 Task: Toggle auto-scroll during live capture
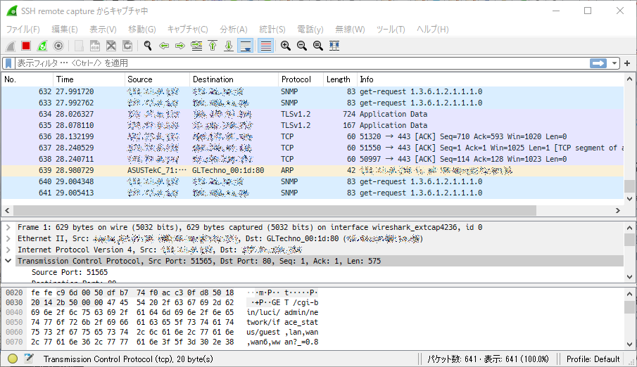point(246,46)
